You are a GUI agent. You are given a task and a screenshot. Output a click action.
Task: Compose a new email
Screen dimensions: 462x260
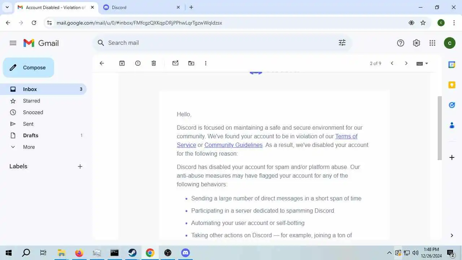(29, 68)
